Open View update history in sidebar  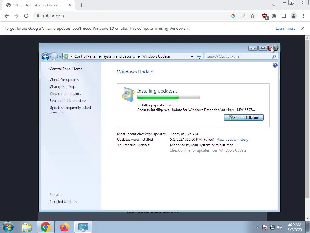point(65,94)
